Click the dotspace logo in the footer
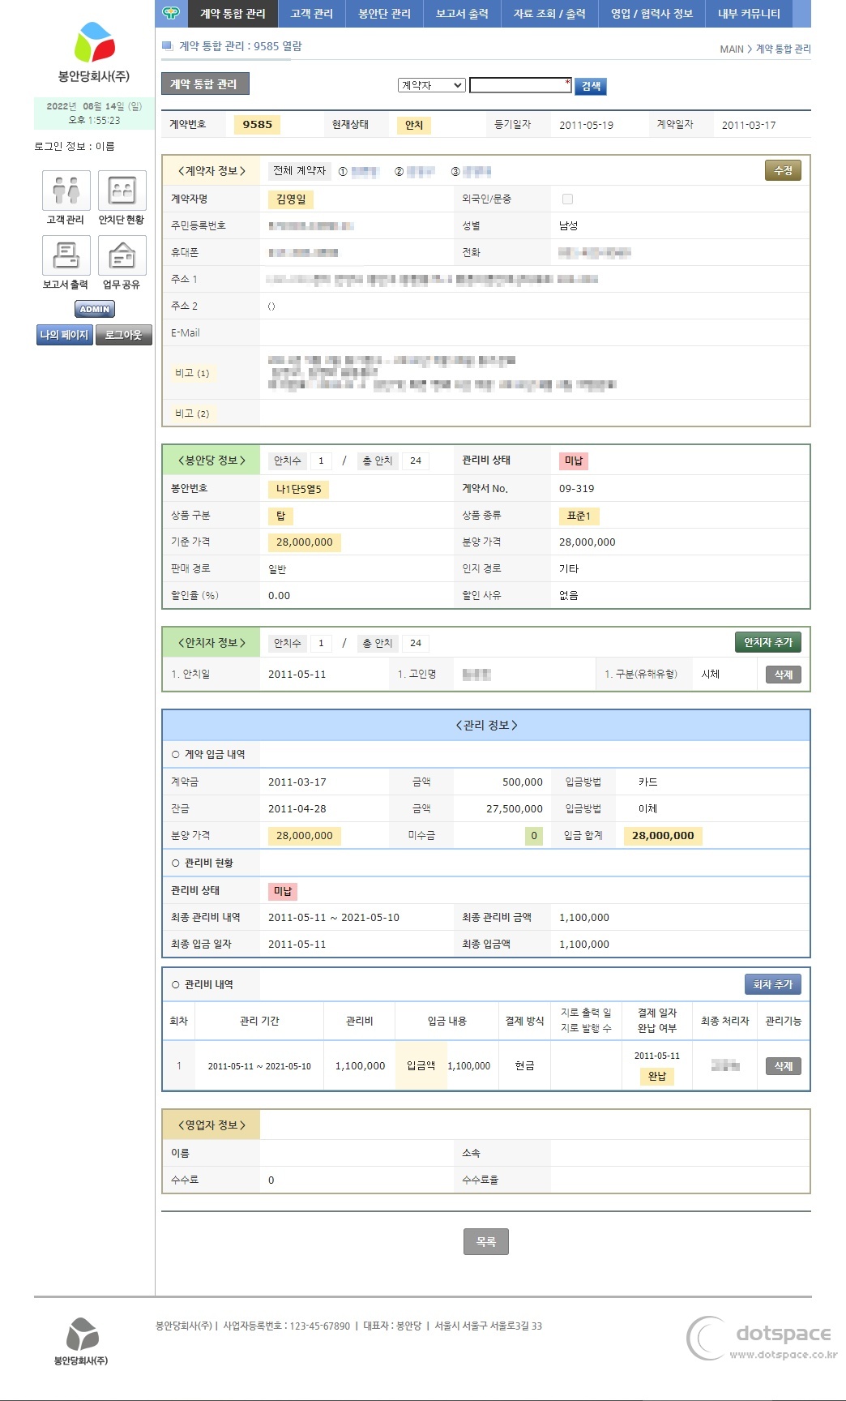The width and height of the screenshot is (846, 1401). tap(762, 1338)
